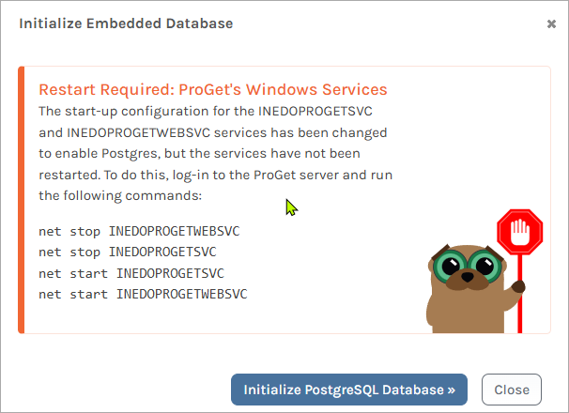Click the red stop sign icon
This screenshot has width=569, height=413.
pos(520,231)
